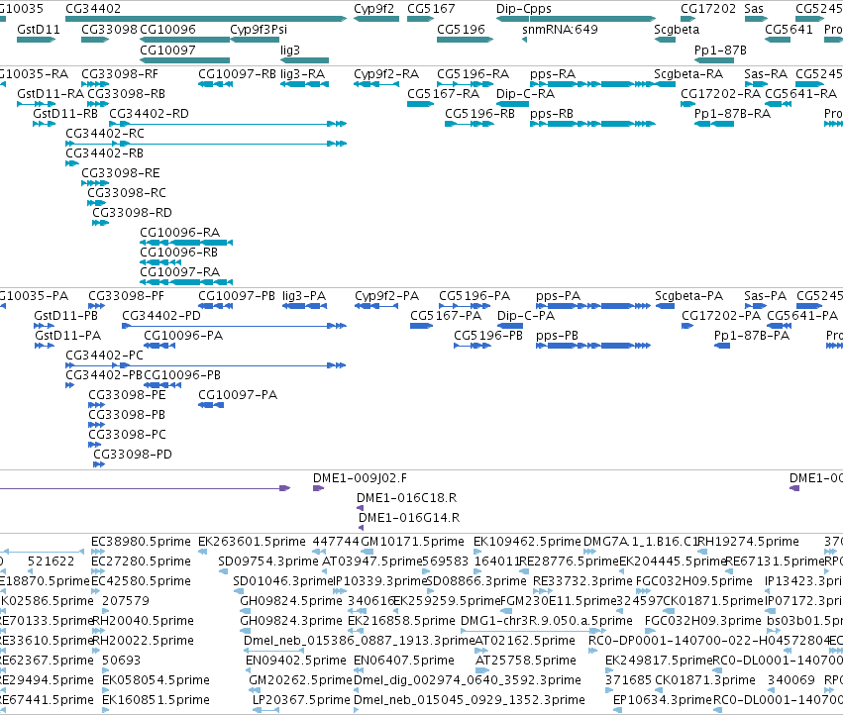
Task: Open the snmRNA:649 feature label
Action: click(560, 29)
